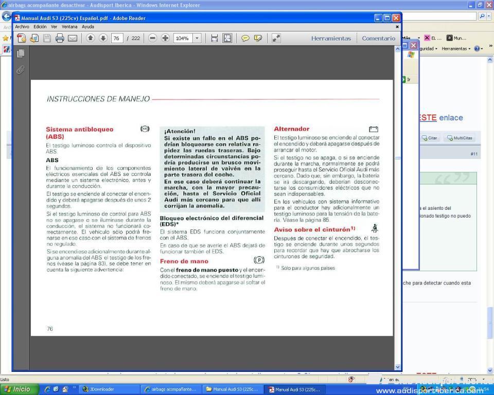Open the Herramientas panel
This screenshot has width=494, height=395.
[331, 39]
